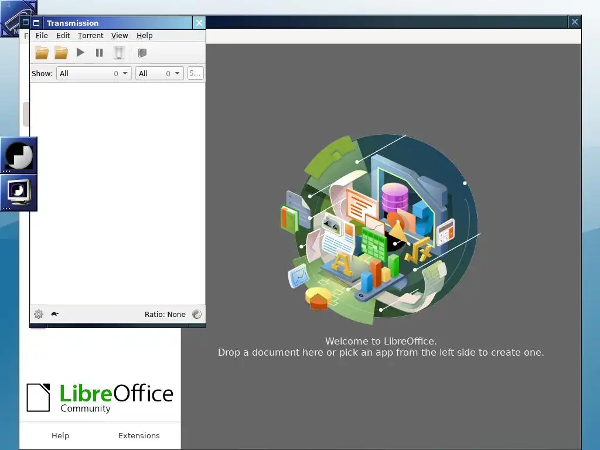Viewport: 600px width, 450px height.
Task: Close the Transmission window
Action: click(199, 23)
